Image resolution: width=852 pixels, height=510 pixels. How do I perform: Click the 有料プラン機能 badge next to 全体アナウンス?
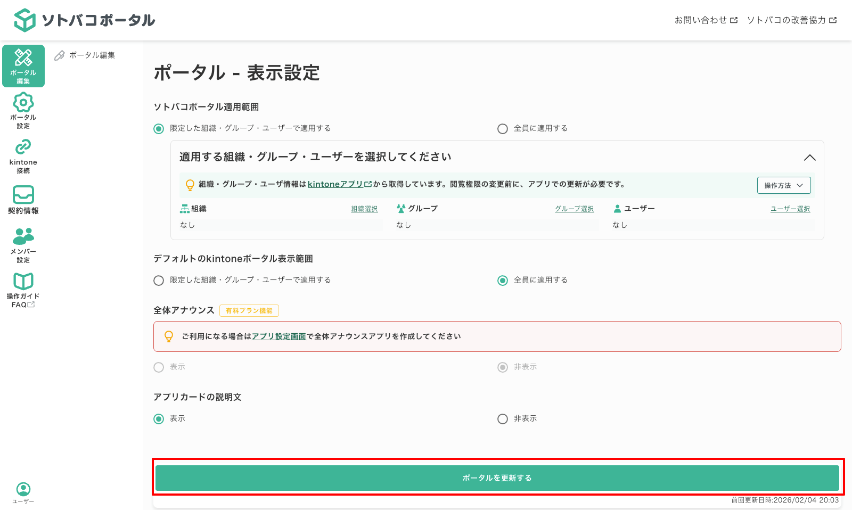pos(249,310)
